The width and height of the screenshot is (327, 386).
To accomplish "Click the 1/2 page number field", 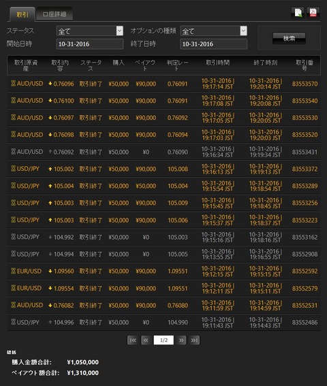I will tap(163, 340).
